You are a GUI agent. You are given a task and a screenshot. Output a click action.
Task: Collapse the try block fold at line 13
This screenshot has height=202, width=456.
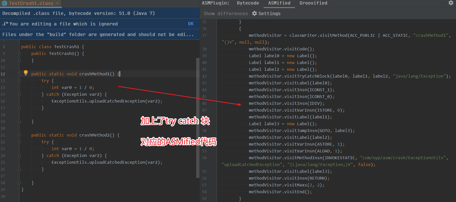tap(19, 81)
